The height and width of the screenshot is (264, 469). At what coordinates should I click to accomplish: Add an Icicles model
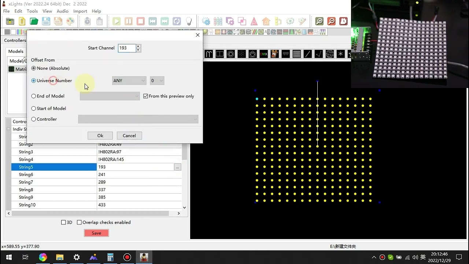[x=285, y=54]
